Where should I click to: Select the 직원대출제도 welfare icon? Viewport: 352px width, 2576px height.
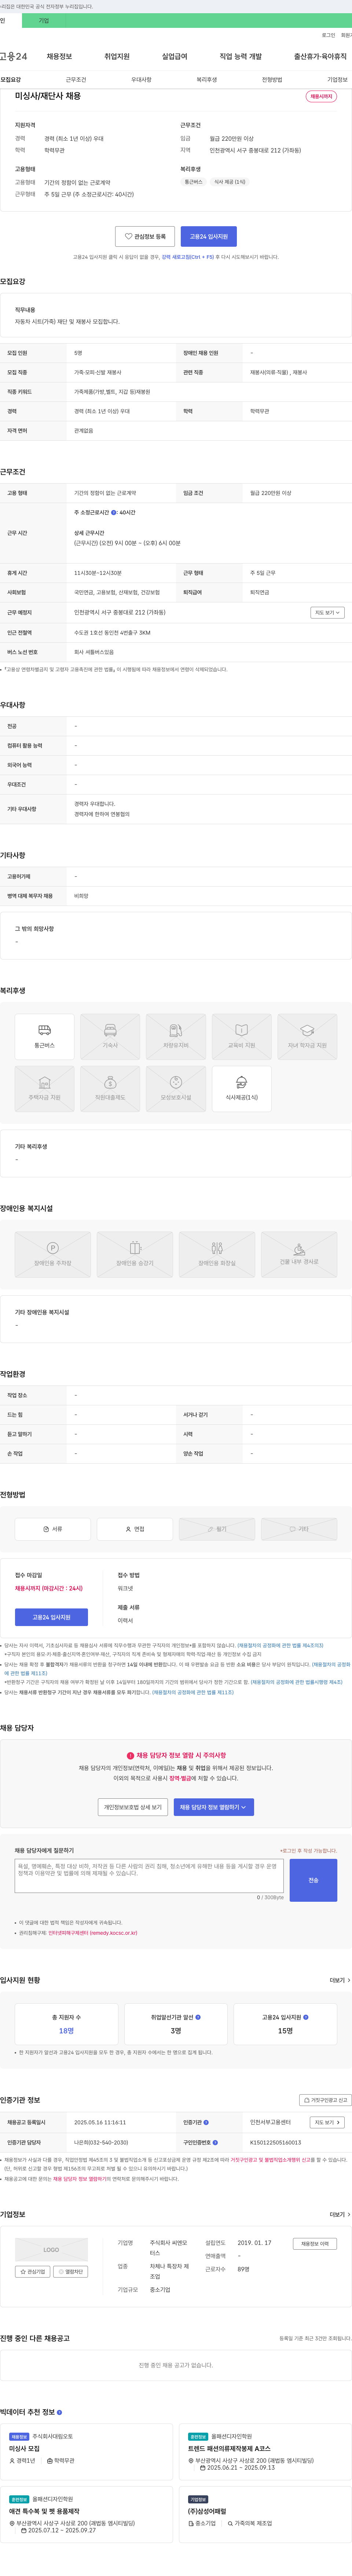click(x=110, y=1089)
